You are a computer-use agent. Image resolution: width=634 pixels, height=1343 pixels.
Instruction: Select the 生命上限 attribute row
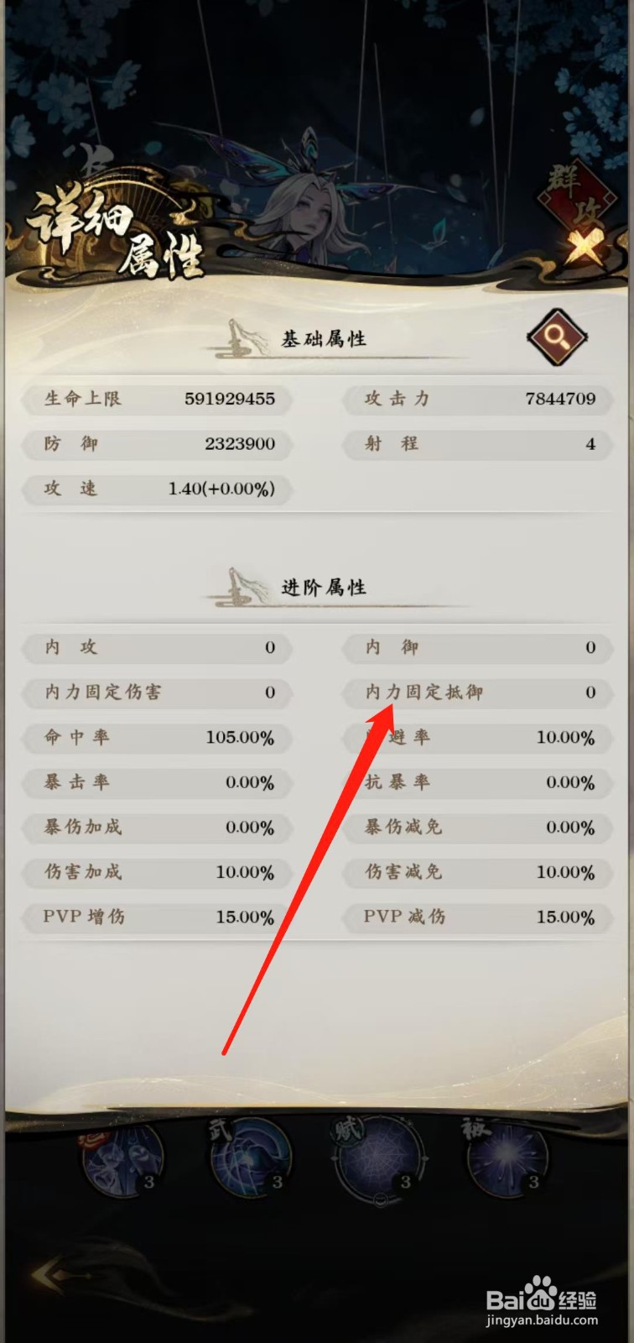tap(157, 399)
